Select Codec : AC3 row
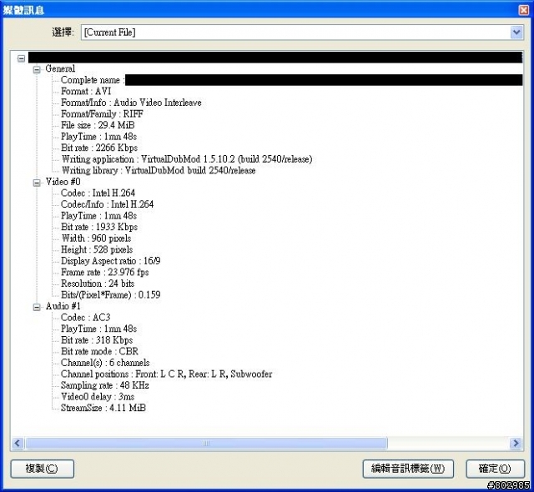The image size is (534, 492). [85, 318]
